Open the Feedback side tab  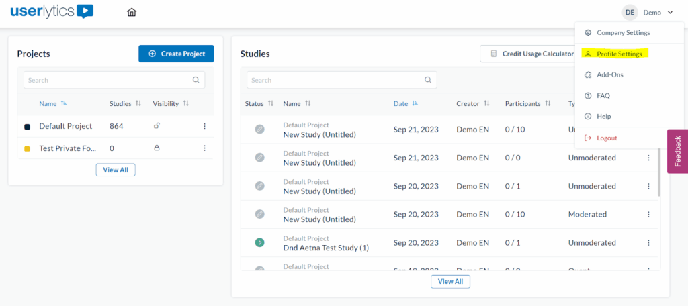[x=677, y=151]
